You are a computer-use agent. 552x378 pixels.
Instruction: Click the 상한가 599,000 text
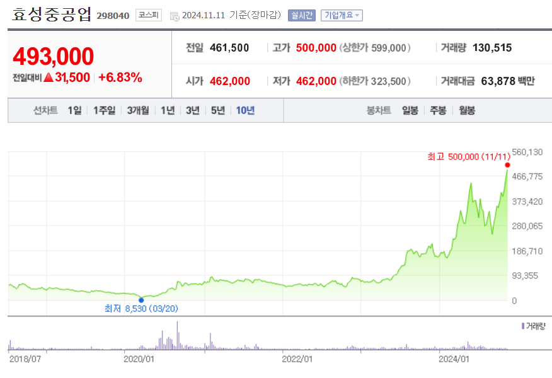coord(375,48)
